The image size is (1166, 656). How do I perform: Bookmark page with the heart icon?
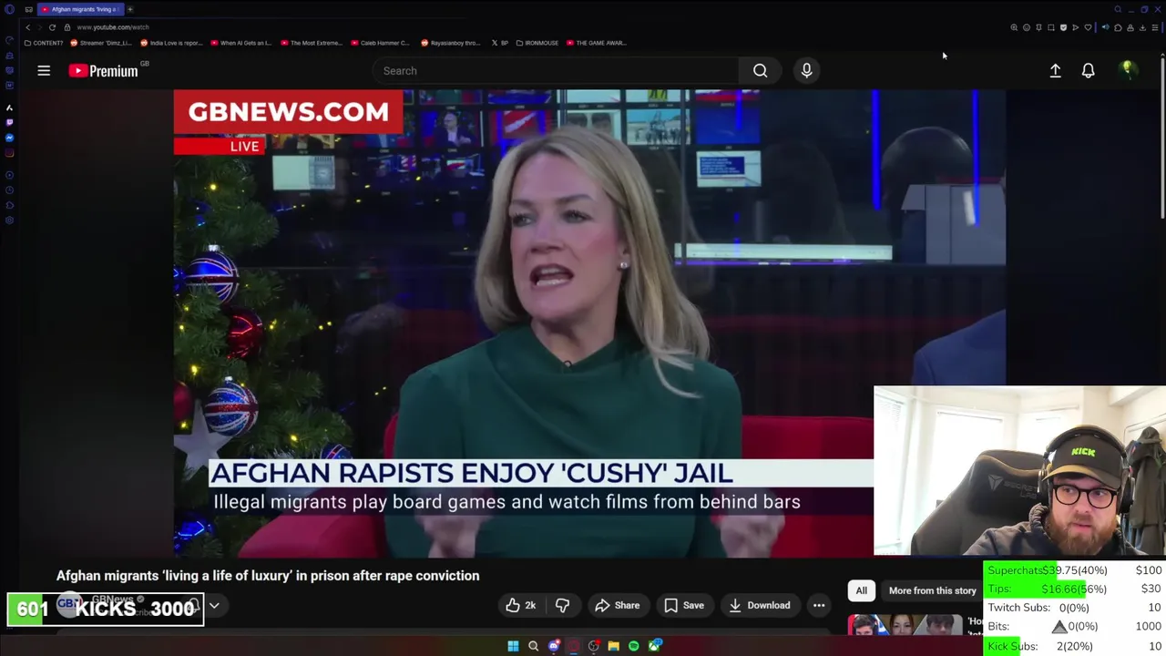(1088, 27)
